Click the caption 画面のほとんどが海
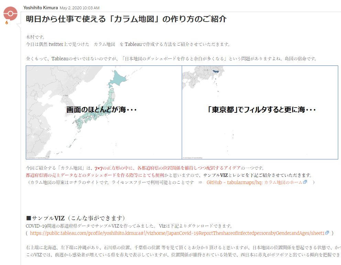 (x=101, y=110)
